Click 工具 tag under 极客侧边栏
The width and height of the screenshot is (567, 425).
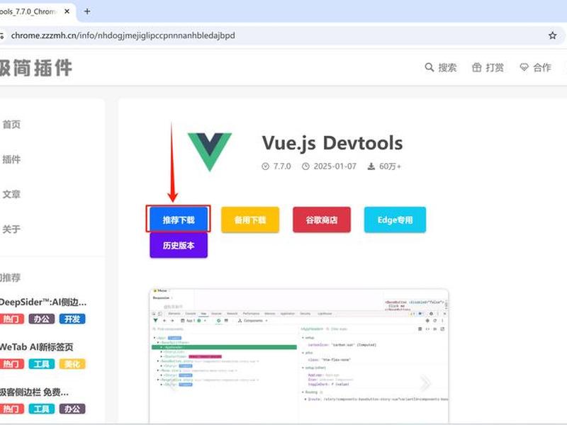pos(42,409)
